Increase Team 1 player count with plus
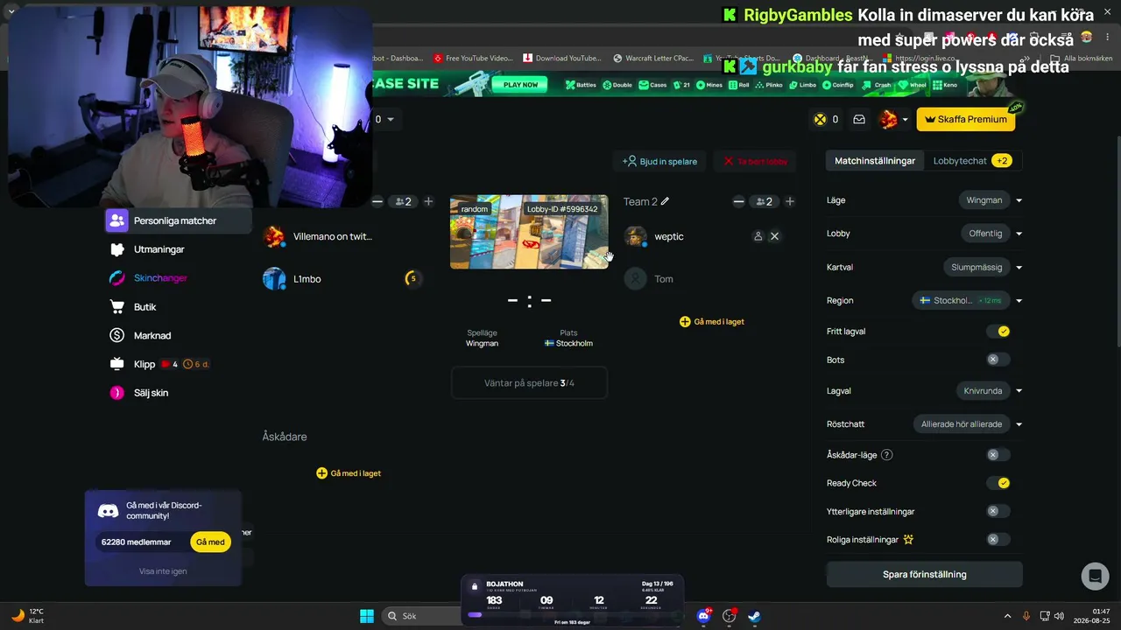Viewport: 1121px width, 630px height. click(428, 201)
